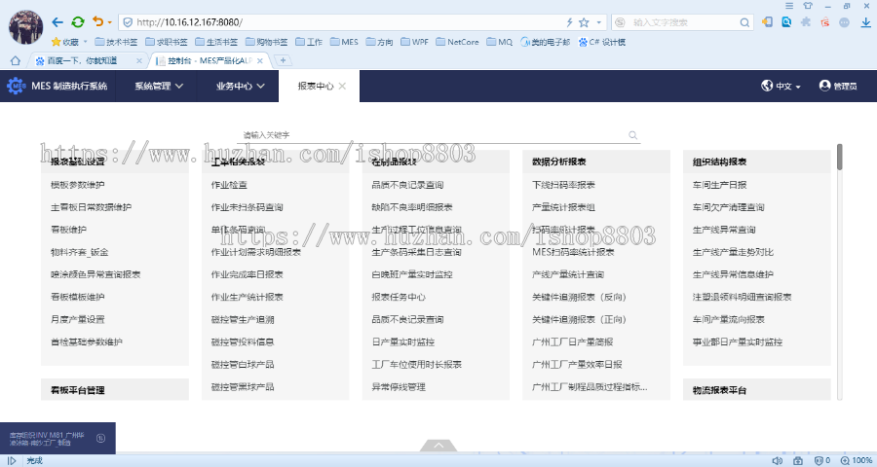Click the 100% zoom control
The image size is (877, 467).
click(x=857, y=461)
